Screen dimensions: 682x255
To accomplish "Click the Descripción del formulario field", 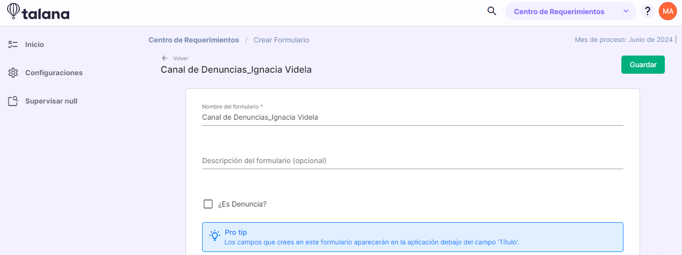I will point(412,161).
